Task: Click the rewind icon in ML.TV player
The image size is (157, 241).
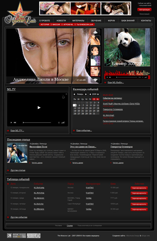Action: [15, 123]
